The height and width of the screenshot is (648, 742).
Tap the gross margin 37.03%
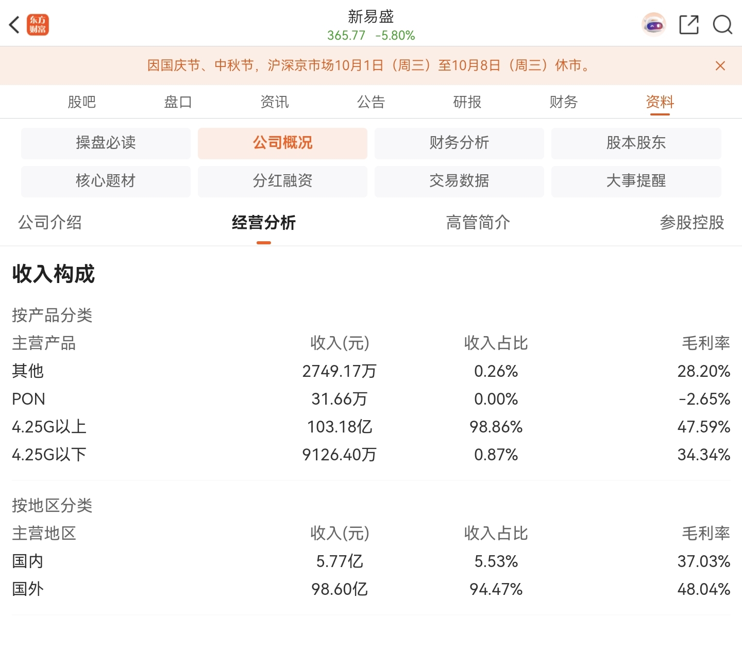tap(704, 561)
